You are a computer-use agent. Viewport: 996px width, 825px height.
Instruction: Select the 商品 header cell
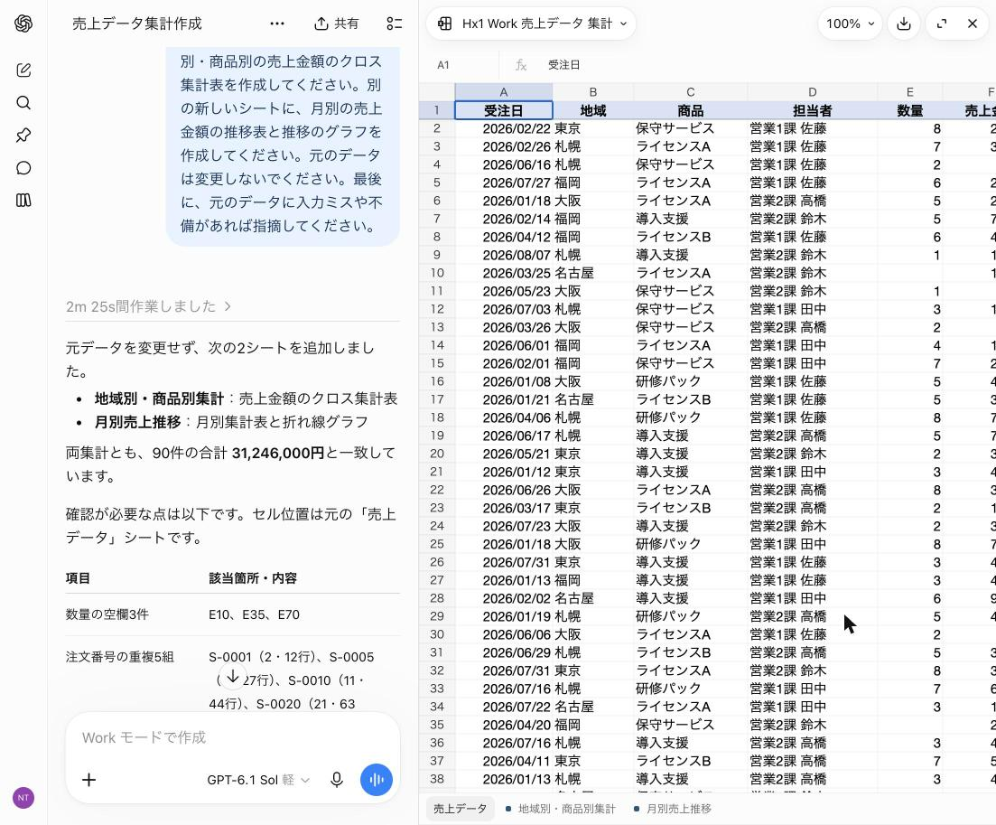coord(691,110)
